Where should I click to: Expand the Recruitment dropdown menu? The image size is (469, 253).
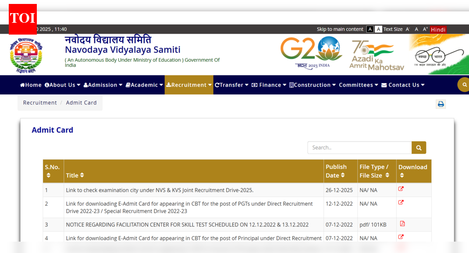(189, 85)
